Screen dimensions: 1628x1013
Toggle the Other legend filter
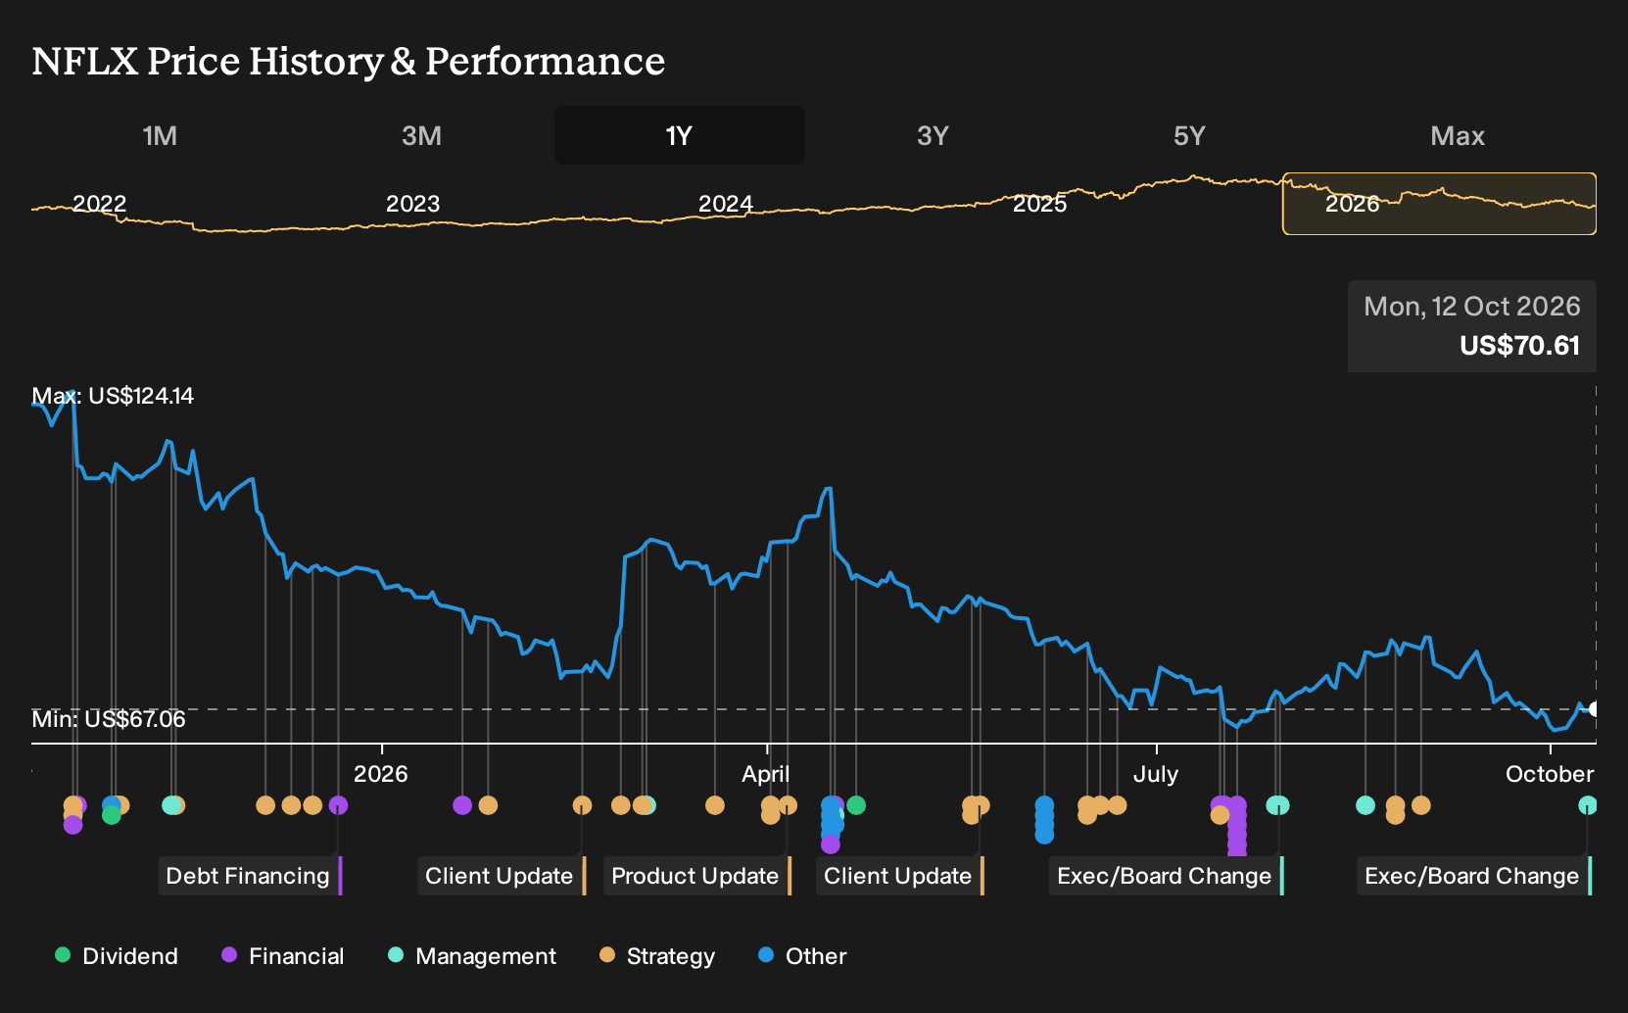[x=802, y=956]
